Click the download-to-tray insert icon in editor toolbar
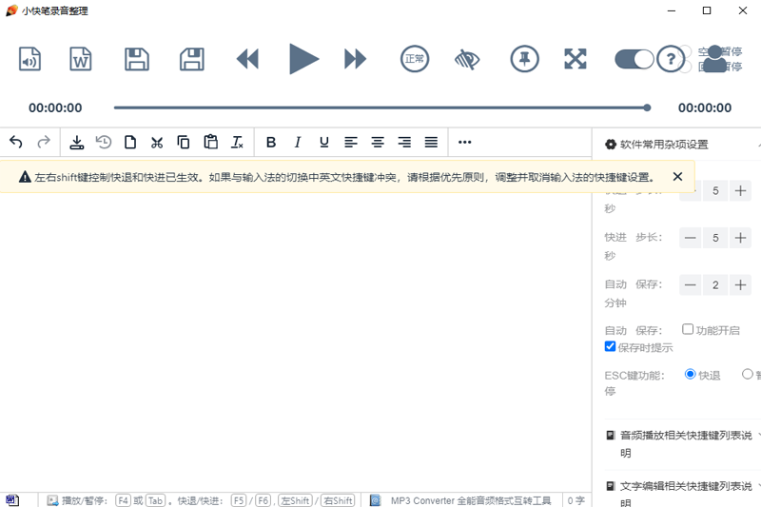The image size is (761, 507). 77,142
